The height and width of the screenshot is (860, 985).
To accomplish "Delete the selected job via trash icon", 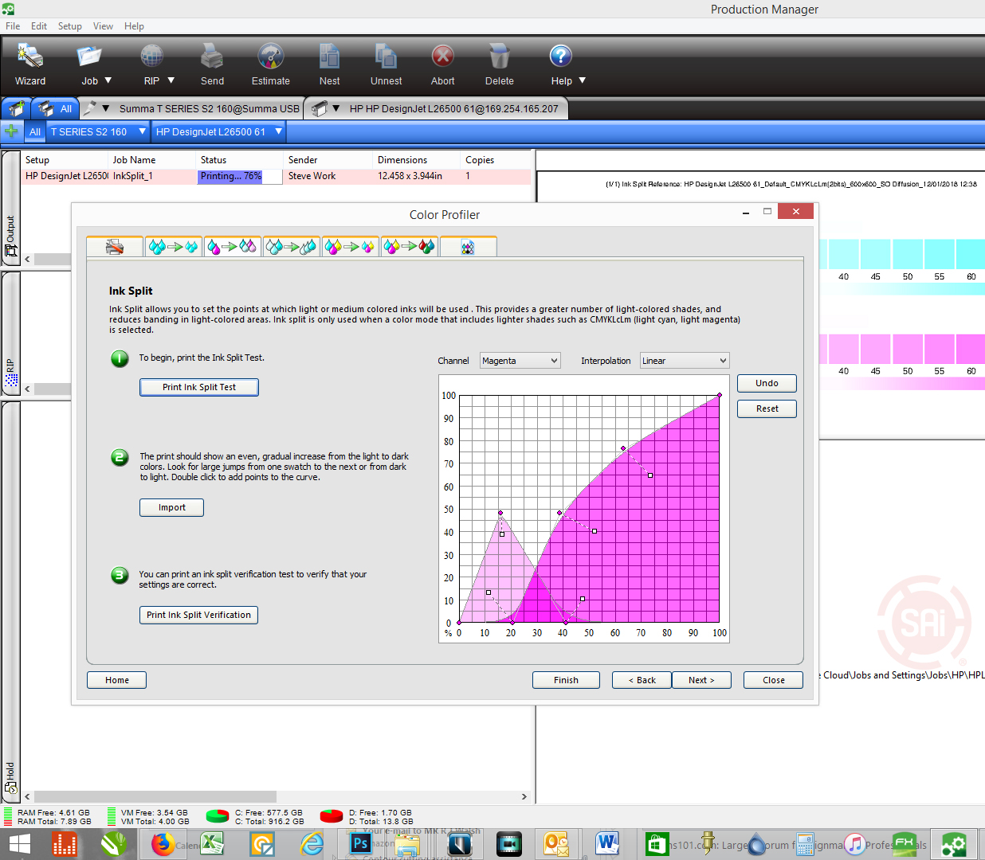I will tap(500, 64).
